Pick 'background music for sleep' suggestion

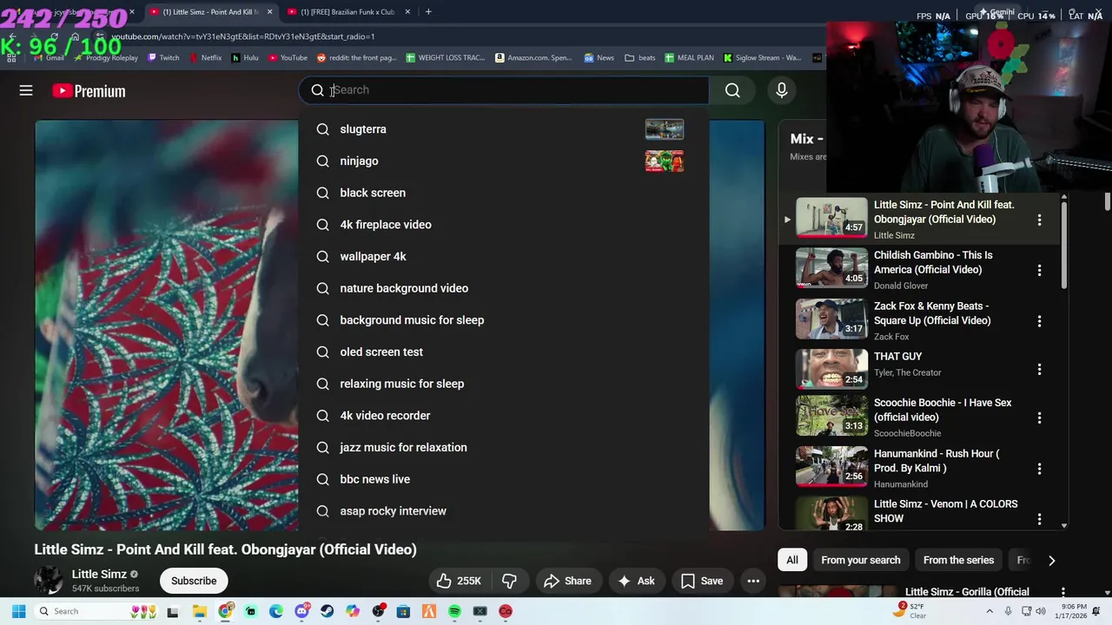504,320
